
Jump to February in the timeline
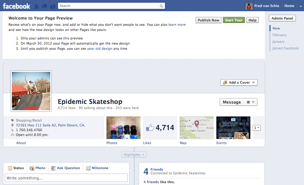click(279, 35)
